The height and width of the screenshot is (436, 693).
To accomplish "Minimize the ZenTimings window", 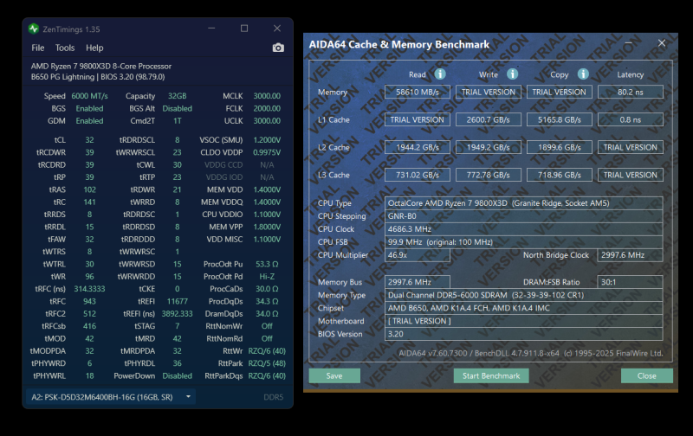I will tap(211, 29).
